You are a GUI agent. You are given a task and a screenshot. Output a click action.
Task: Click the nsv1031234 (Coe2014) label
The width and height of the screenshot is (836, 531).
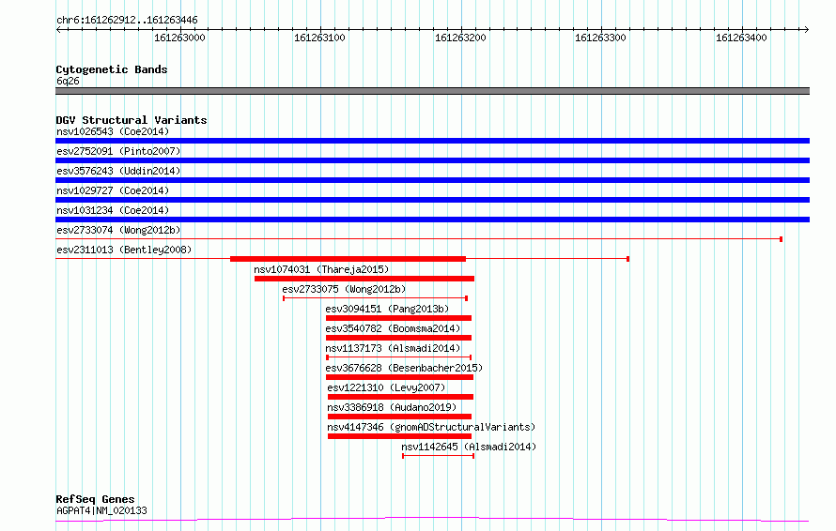coord(113,210)
